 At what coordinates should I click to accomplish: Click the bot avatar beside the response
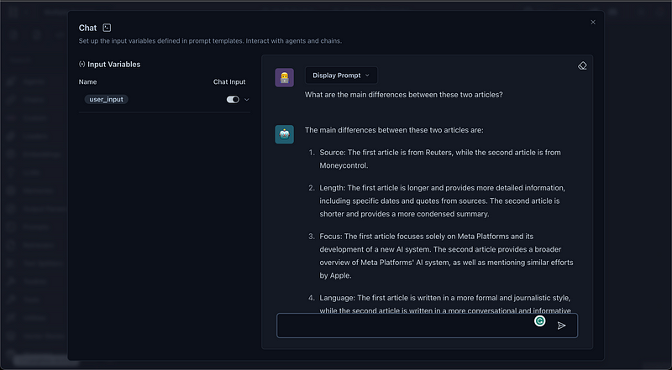284,134
